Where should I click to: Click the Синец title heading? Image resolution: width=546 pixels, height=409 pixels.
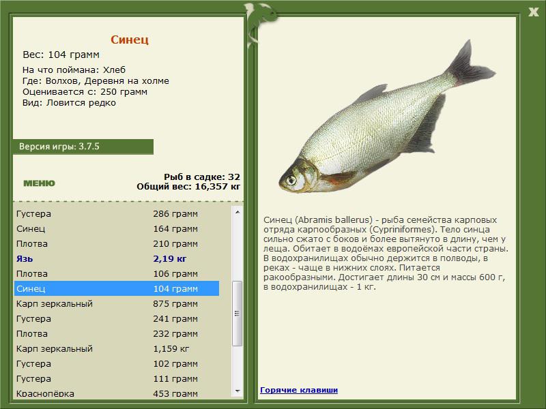point(130,40)
